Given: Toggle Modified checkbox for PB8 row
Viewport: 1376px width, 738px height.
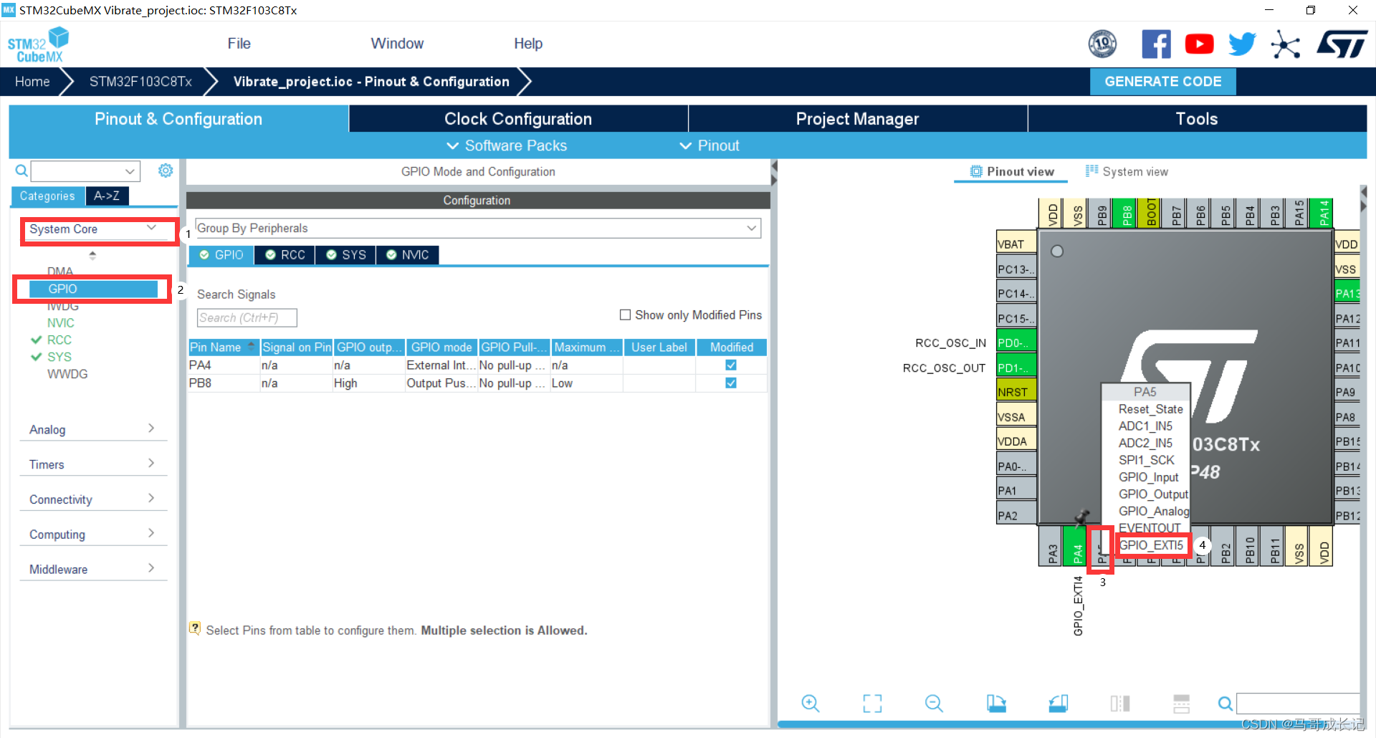Looking at the screenshot, I should tap(731, 383).
